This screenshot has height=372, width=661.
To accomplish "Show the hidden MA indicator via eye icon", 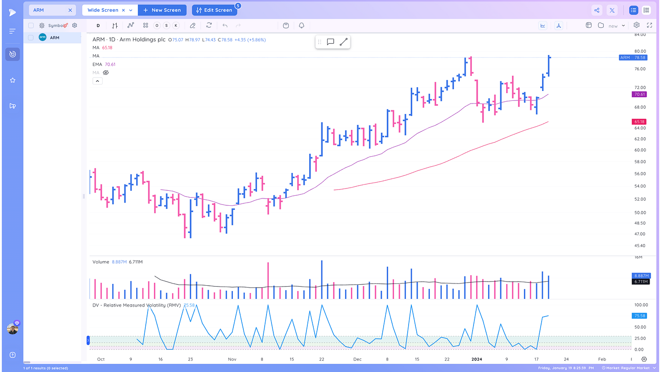I will 106,73.
